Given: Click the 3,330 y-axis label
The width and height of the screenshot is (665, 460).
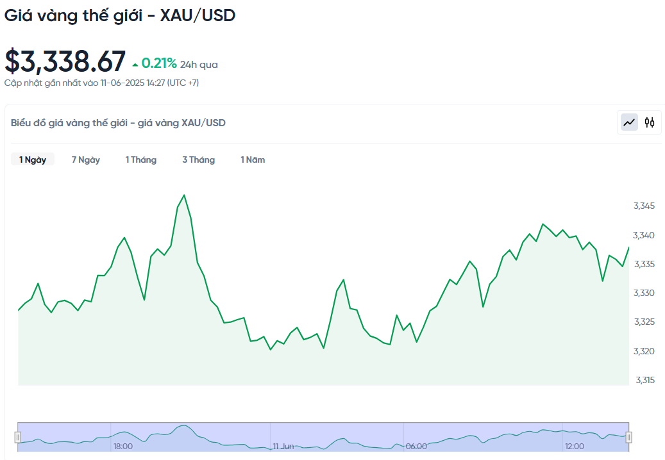Looking at the screenshot, I should 644,293.
